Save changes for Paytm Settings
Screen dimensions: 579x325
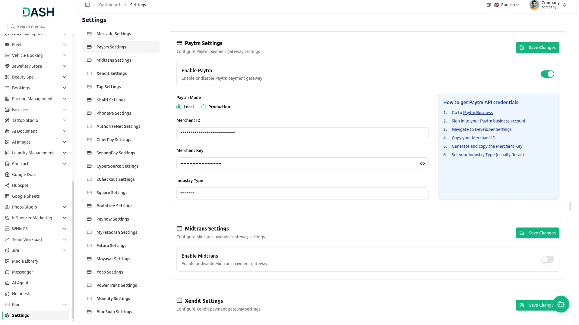[x=537, y=48]
